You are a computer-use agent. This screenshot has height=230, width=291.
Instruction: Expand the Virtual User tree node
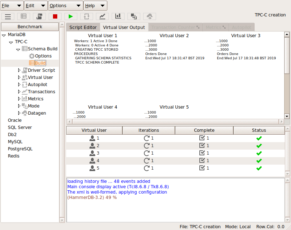(19, 77)
